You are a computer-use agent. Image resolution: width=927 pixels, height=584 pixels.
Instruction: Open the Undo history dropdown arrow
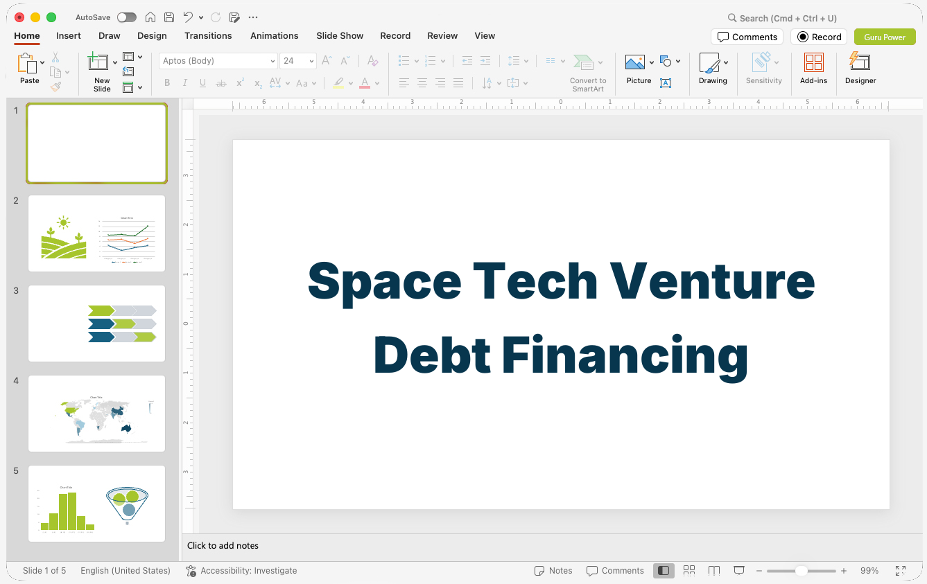[201, 17]
